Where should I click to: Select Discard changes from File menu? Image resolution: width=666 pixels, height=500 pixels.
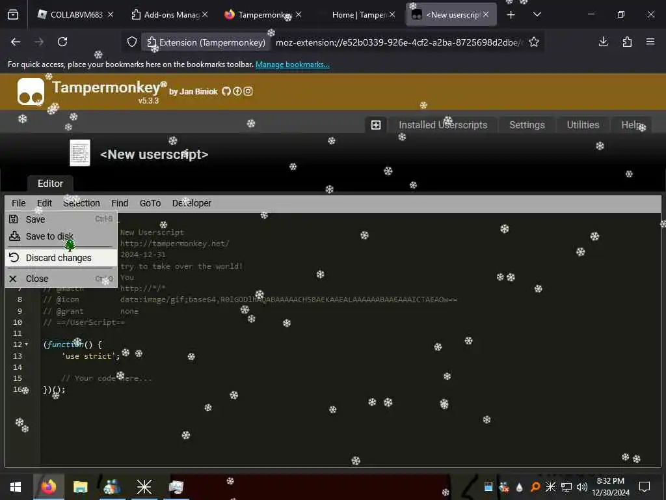(61, 258)
